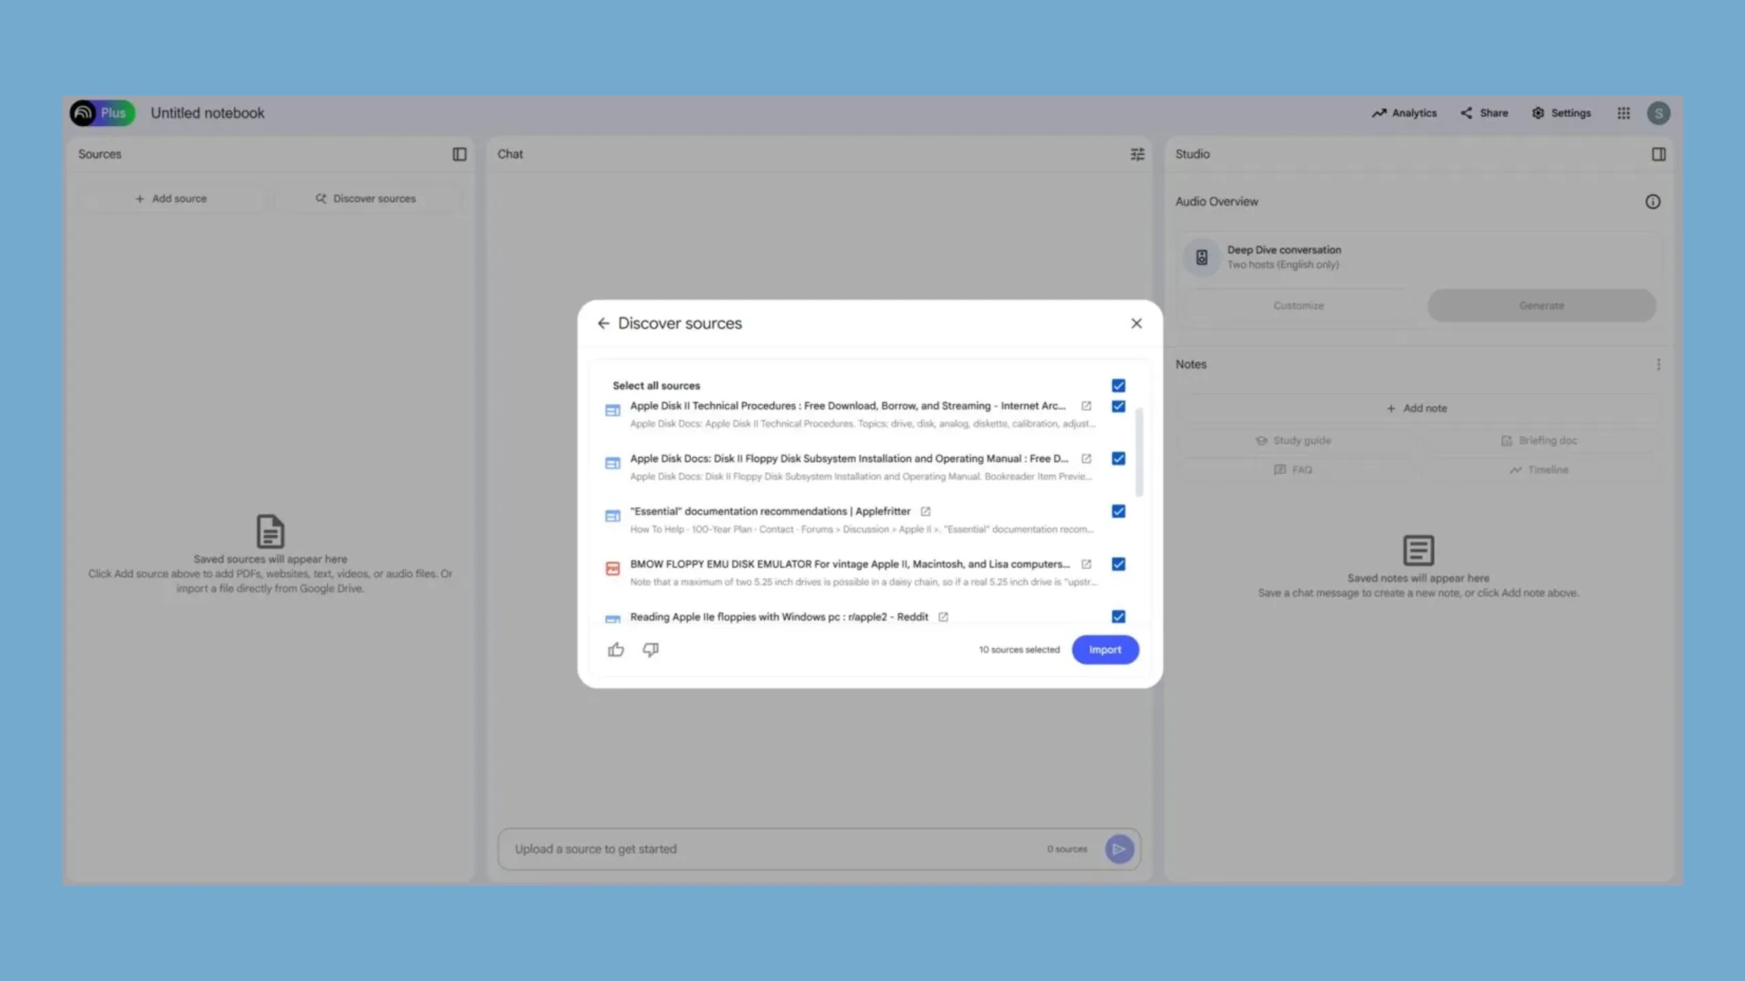
Task: Create a Briefing doc
Action: tap(1539, 441)
